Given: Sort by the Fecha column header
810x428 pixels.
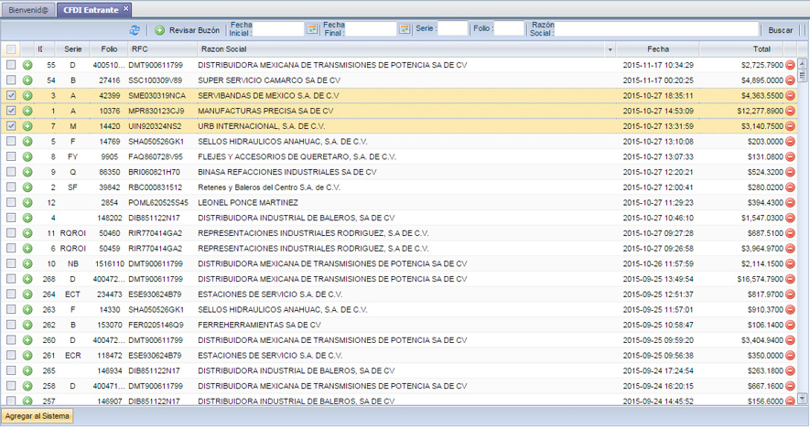Looking at the screenshot, I should pyautogui.click(x=657, y=49).
